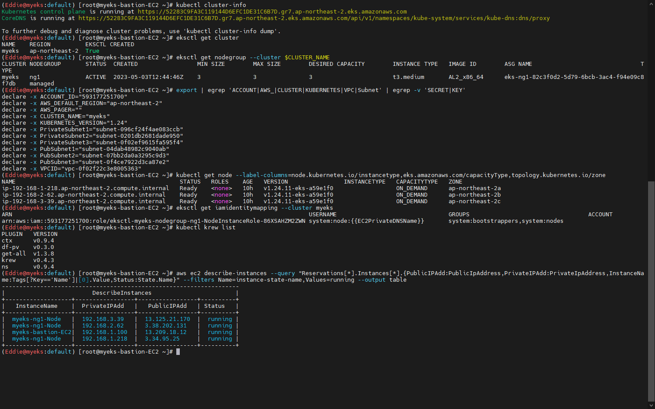The width and height of the screenshot is (655, 409).
Task: Click PrivateSubnet2 subnet-0201db2681dade950
Action: click(x=138, y=136)
